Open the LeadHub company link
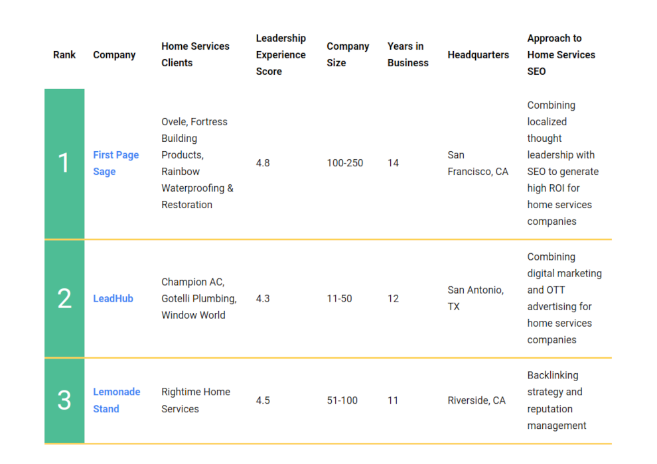 pyautogui.click(x=113, y=299)
